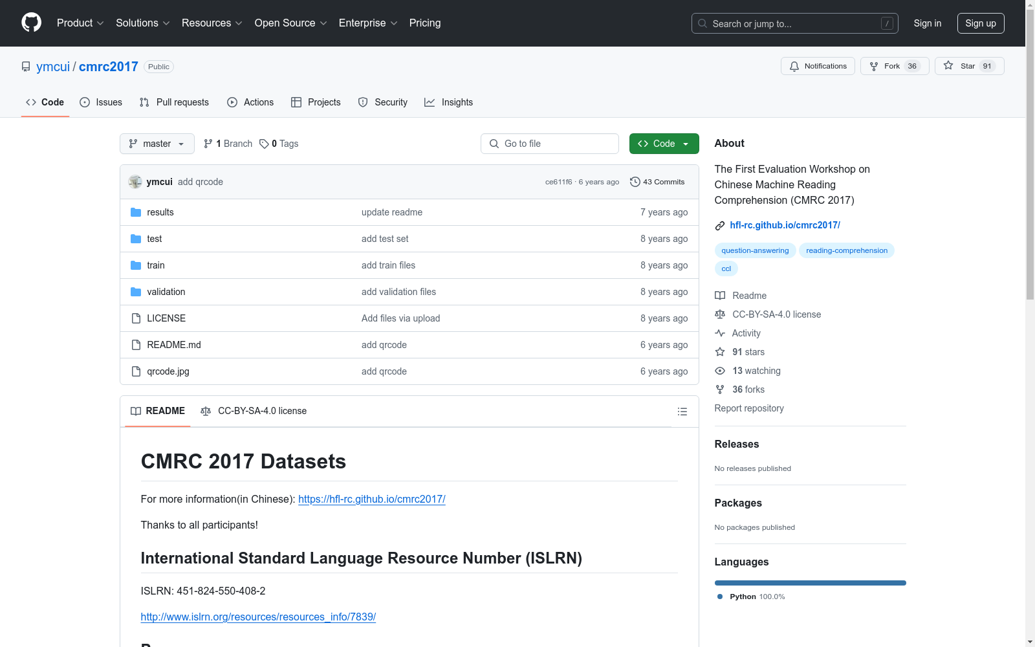This screenshot has width=1035, height=647.
Task: Switch to the Security tab
Action: coord(383,102)
